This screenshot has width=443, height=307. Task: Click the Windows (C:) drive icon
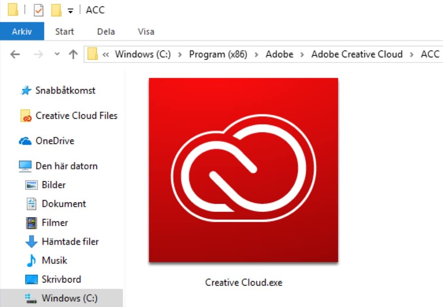[31, 299]
